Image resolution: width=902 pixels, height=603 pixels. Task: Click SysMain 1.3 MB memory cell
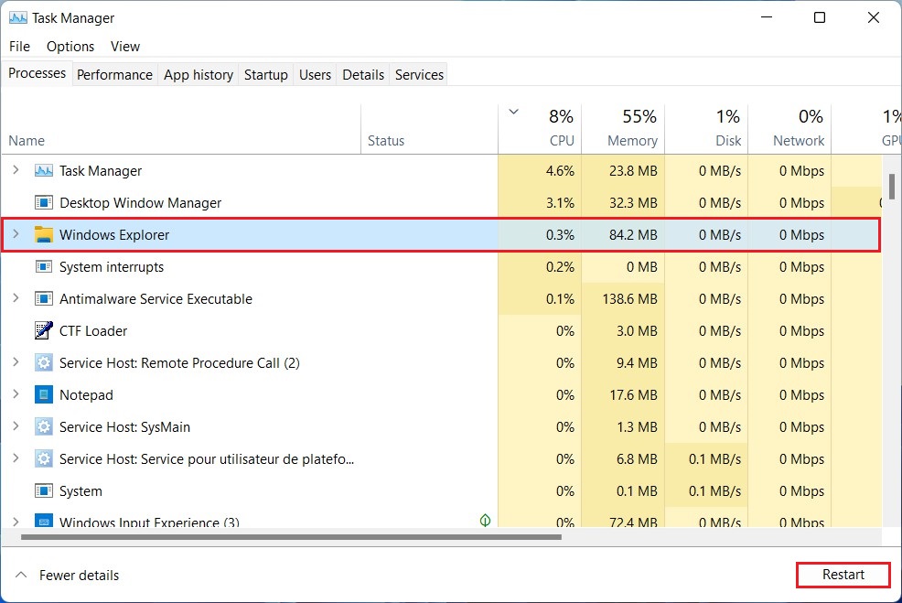(623, 427)
